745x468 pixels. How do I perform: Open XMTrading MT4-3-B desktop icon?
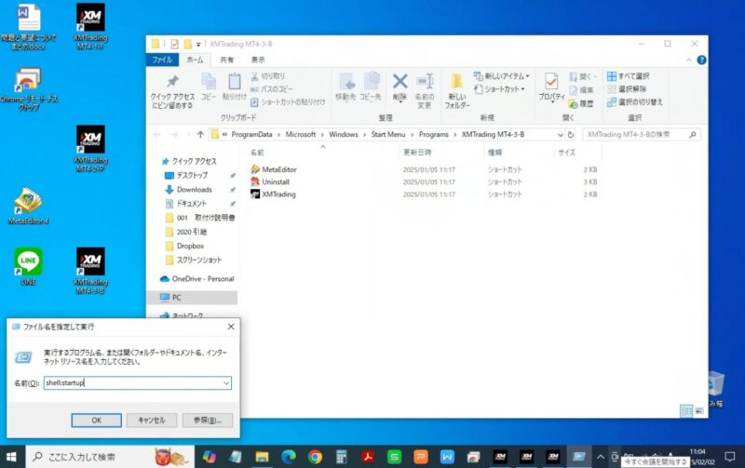90,271
